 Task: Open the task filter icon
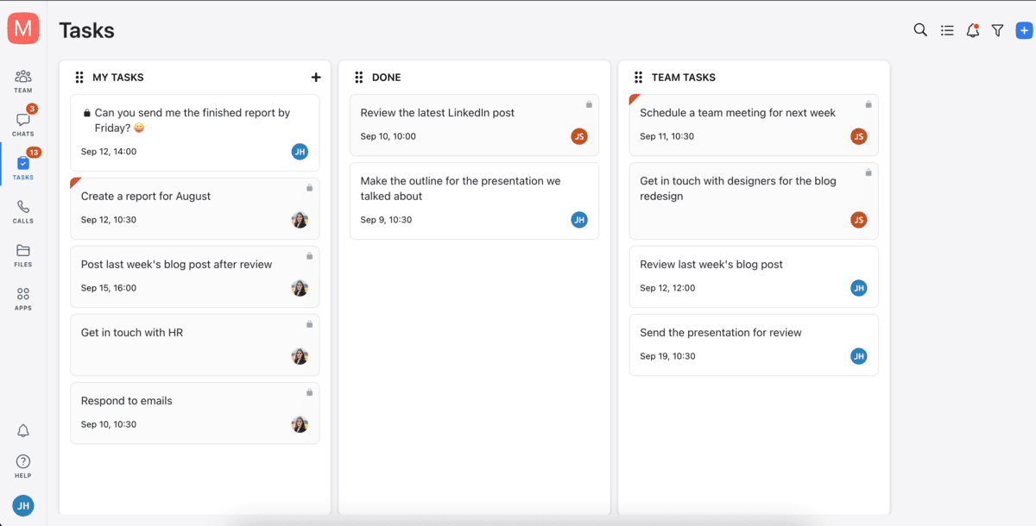(998, 29)
